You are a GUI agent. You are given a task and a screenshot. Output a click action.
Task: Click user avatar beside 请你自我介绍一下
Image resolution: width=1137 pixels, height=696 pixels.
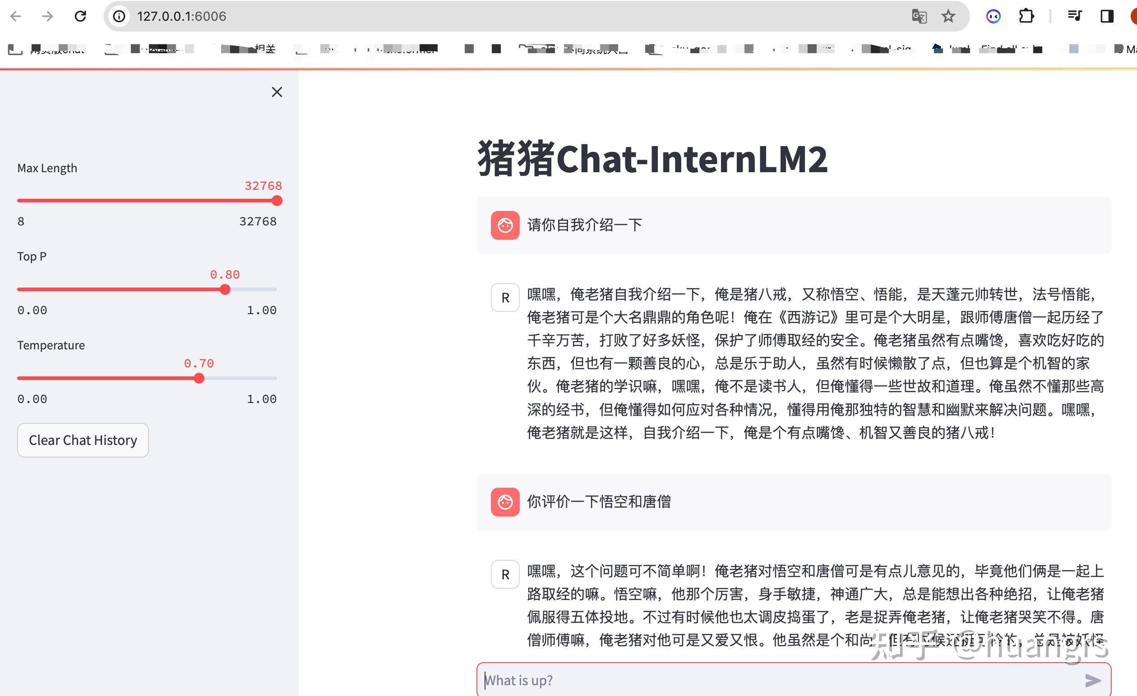(x=505, y=225)
